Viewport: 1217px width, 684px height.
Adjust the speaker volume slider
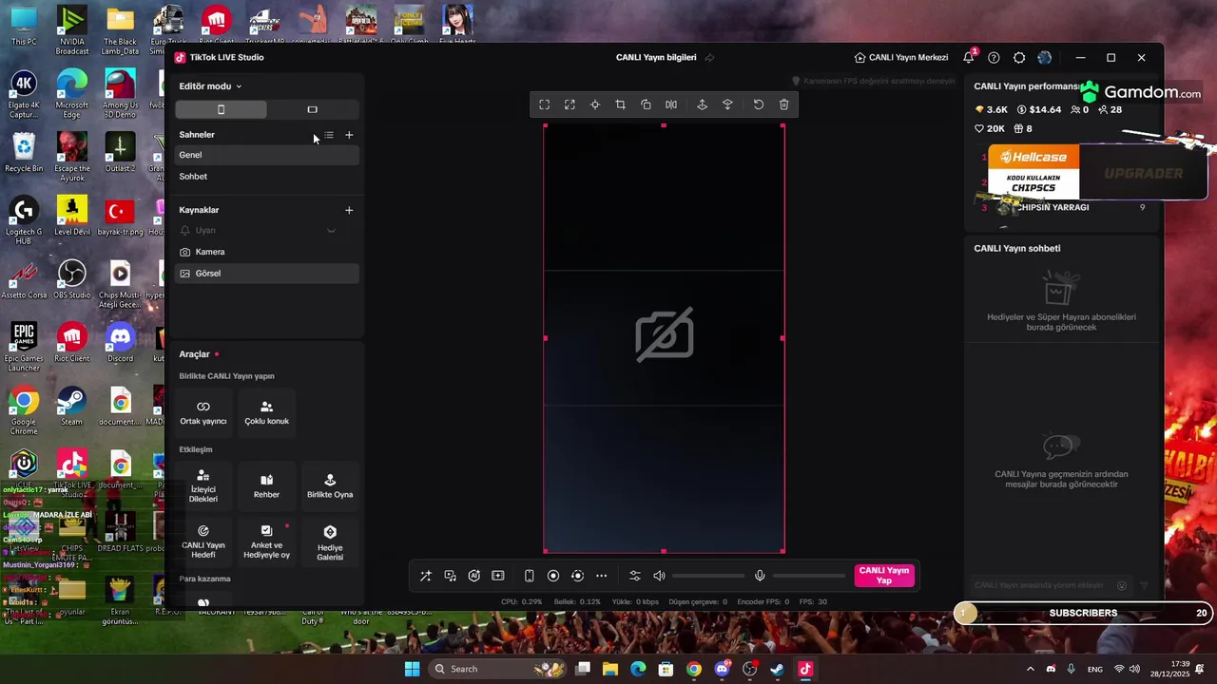click(708, 576)
